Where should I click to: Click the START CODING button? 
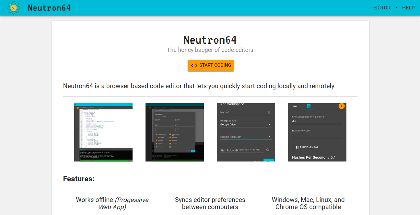click(x=211, y=65)
